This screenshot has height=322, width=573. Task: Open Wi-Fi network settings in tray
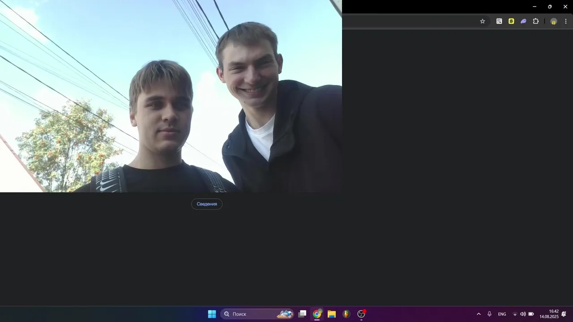pyautogui.click(x=515, y=314)
